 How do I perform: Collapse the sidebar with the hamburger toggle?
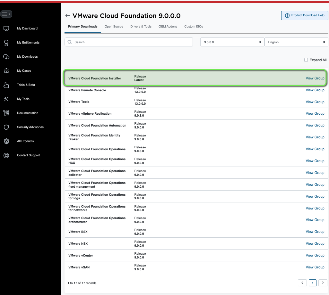6,14
